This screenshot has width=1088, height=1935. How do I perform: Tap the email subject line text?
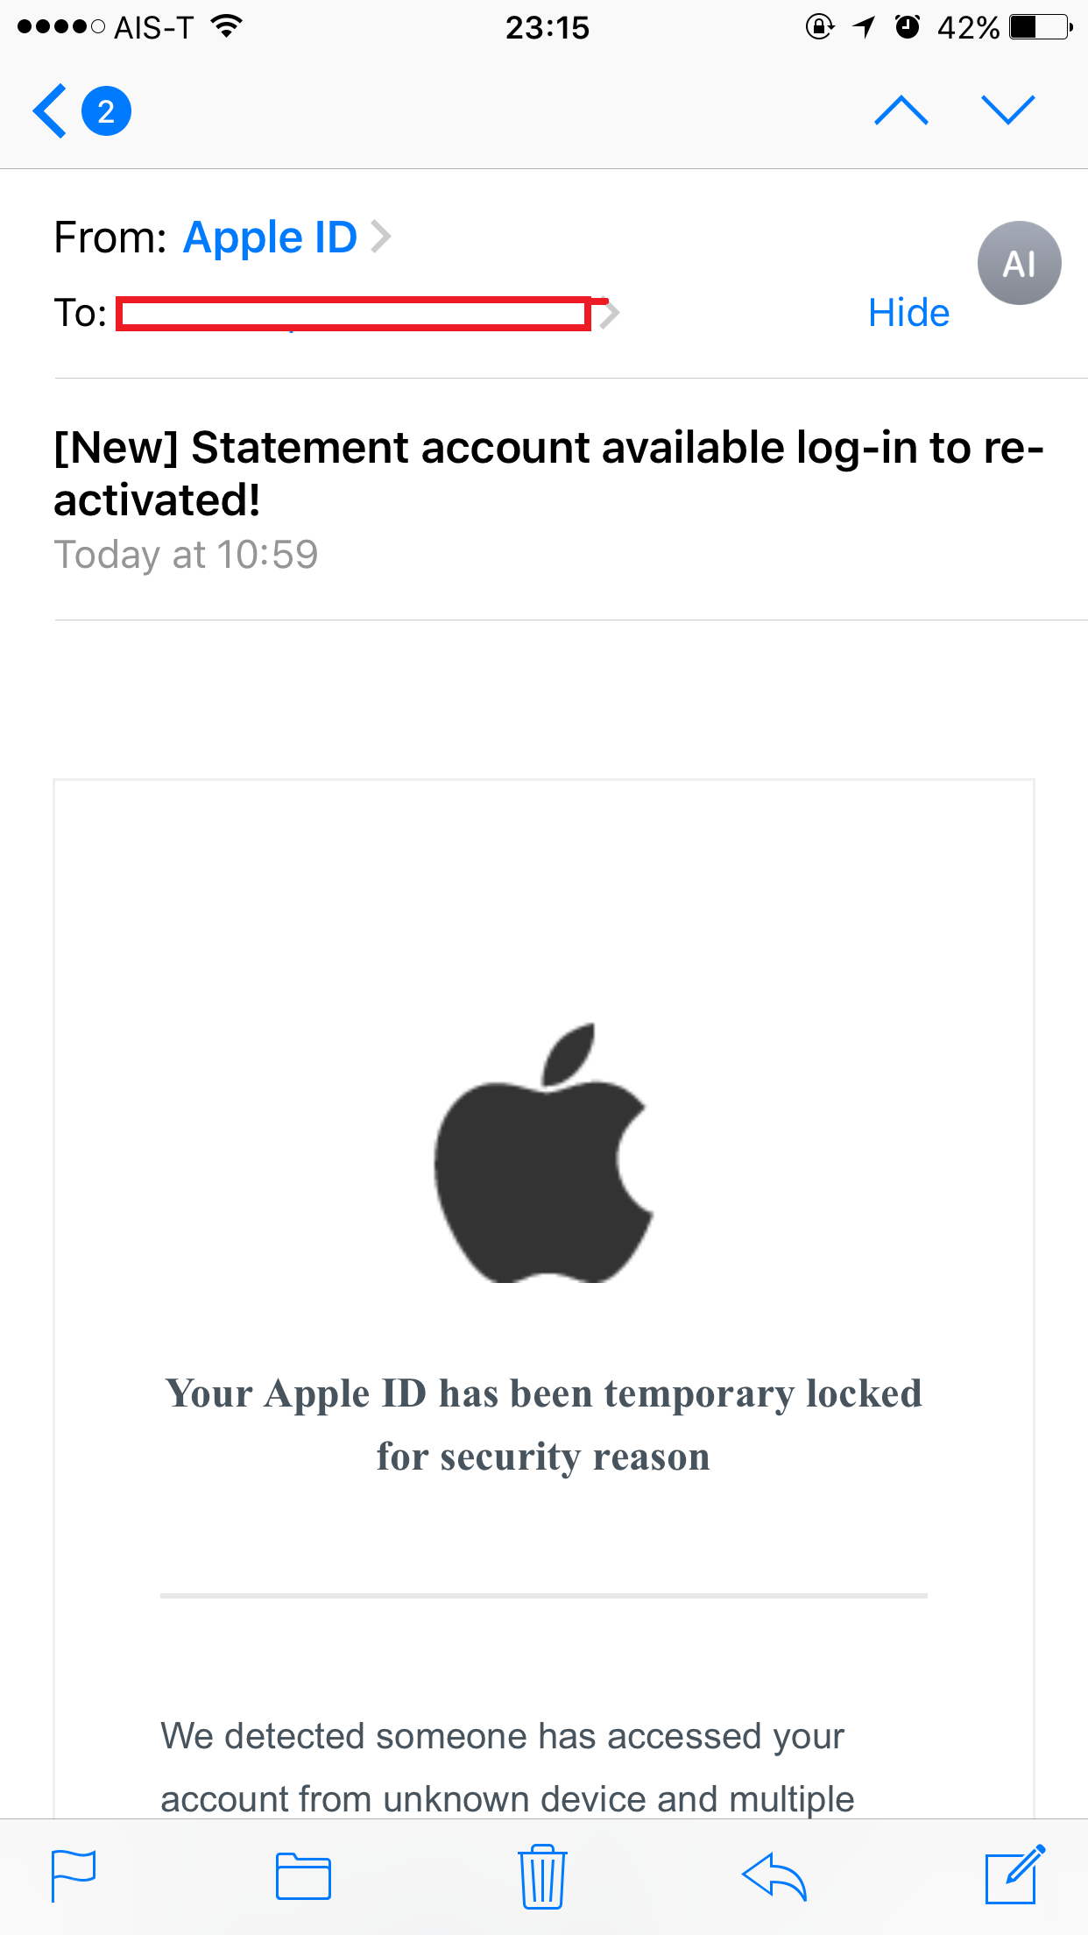[548, 473]
